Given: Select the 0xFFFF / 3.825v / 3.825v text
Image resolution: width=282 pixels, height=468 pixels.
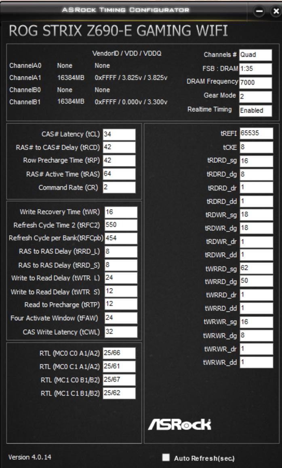Looking at the screenshot, I should click(131, 78).
